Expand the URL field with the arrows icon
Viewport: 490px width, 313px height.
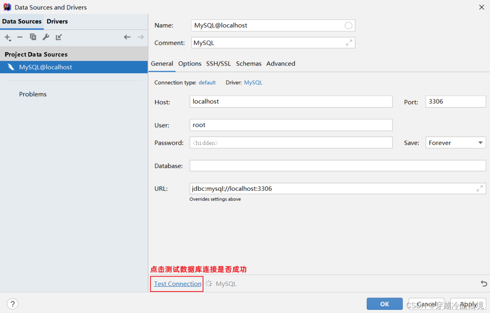479,188
